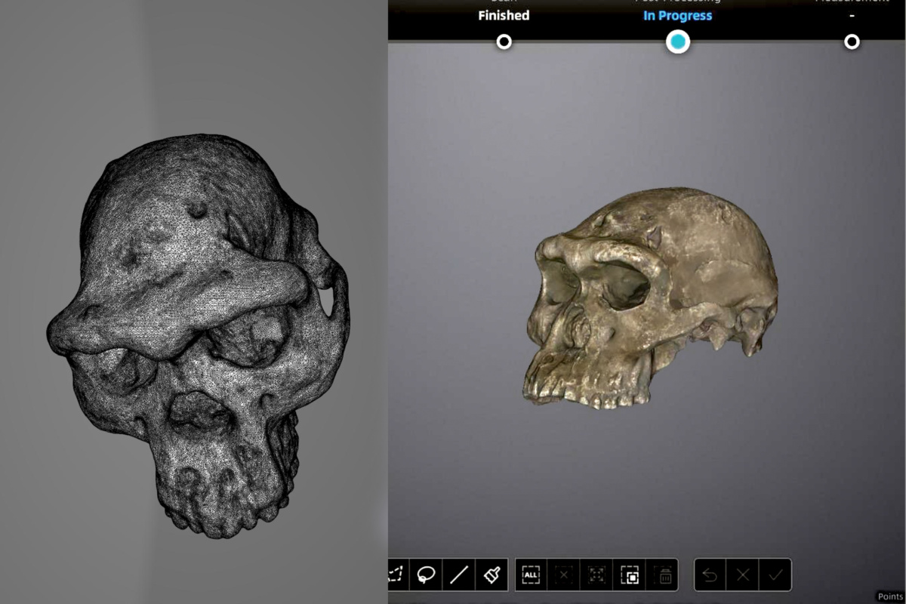Click the Post Processing step circle
This screenshot has height=604, width=906.
(678, 42)
